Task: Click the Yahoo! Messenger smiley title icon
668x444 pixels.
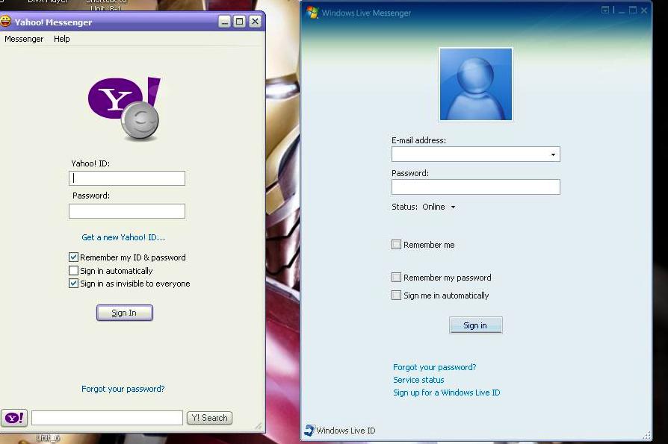Action: [x=5, y=21]
